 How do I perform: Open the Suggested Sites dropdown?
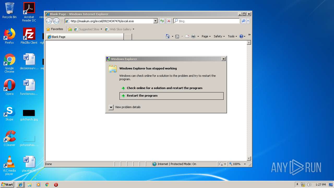tap(101, 29)
